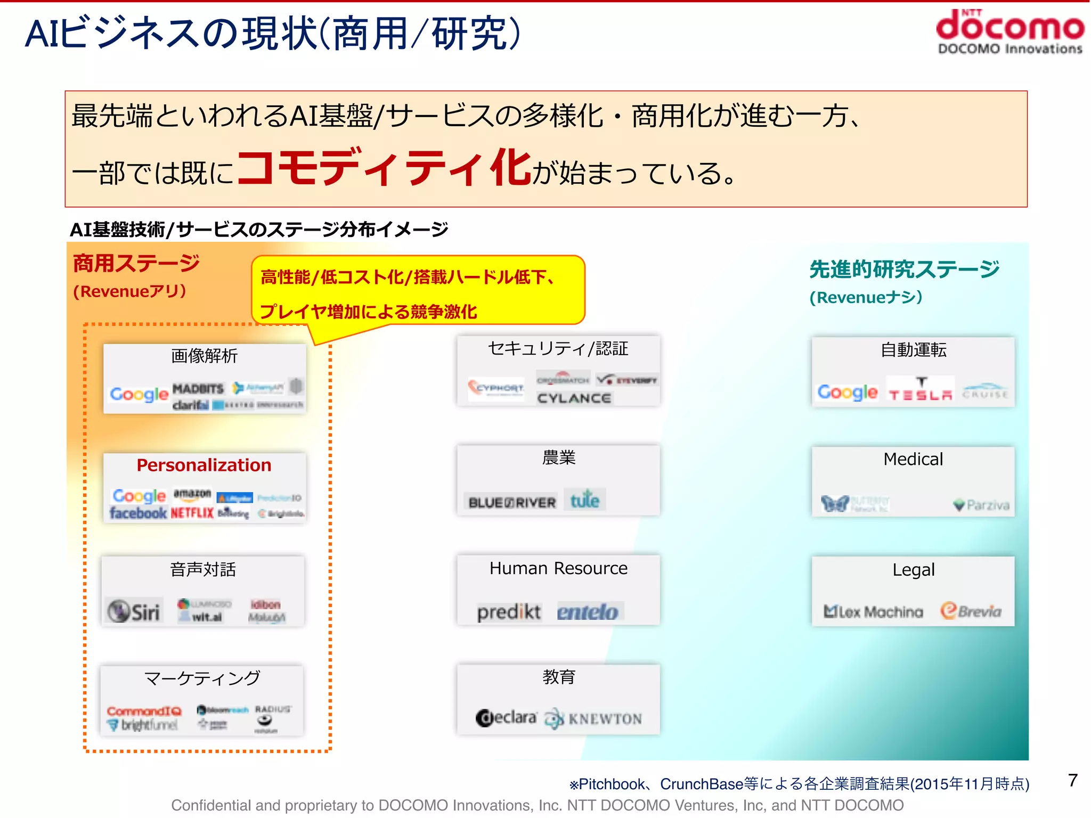Click the NTT docomo logo
Viewport: 1091px width, 818px height.
point(1009,32)
